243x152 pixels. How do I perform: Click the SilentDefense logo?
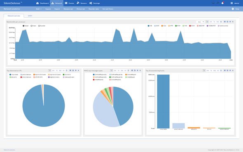point(13,3)
